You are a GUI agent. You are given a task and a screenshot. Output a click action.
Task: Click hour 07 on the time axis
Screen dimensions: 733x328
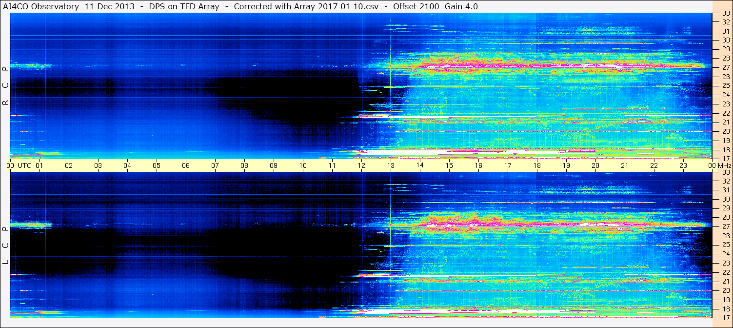pyautogui.click(x=216, y=165)
